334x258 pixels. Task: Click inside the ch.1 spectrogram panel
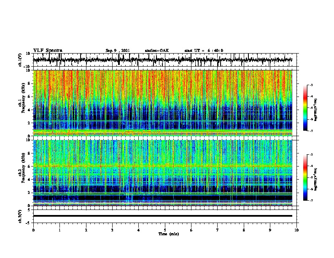tap(163, 103)
